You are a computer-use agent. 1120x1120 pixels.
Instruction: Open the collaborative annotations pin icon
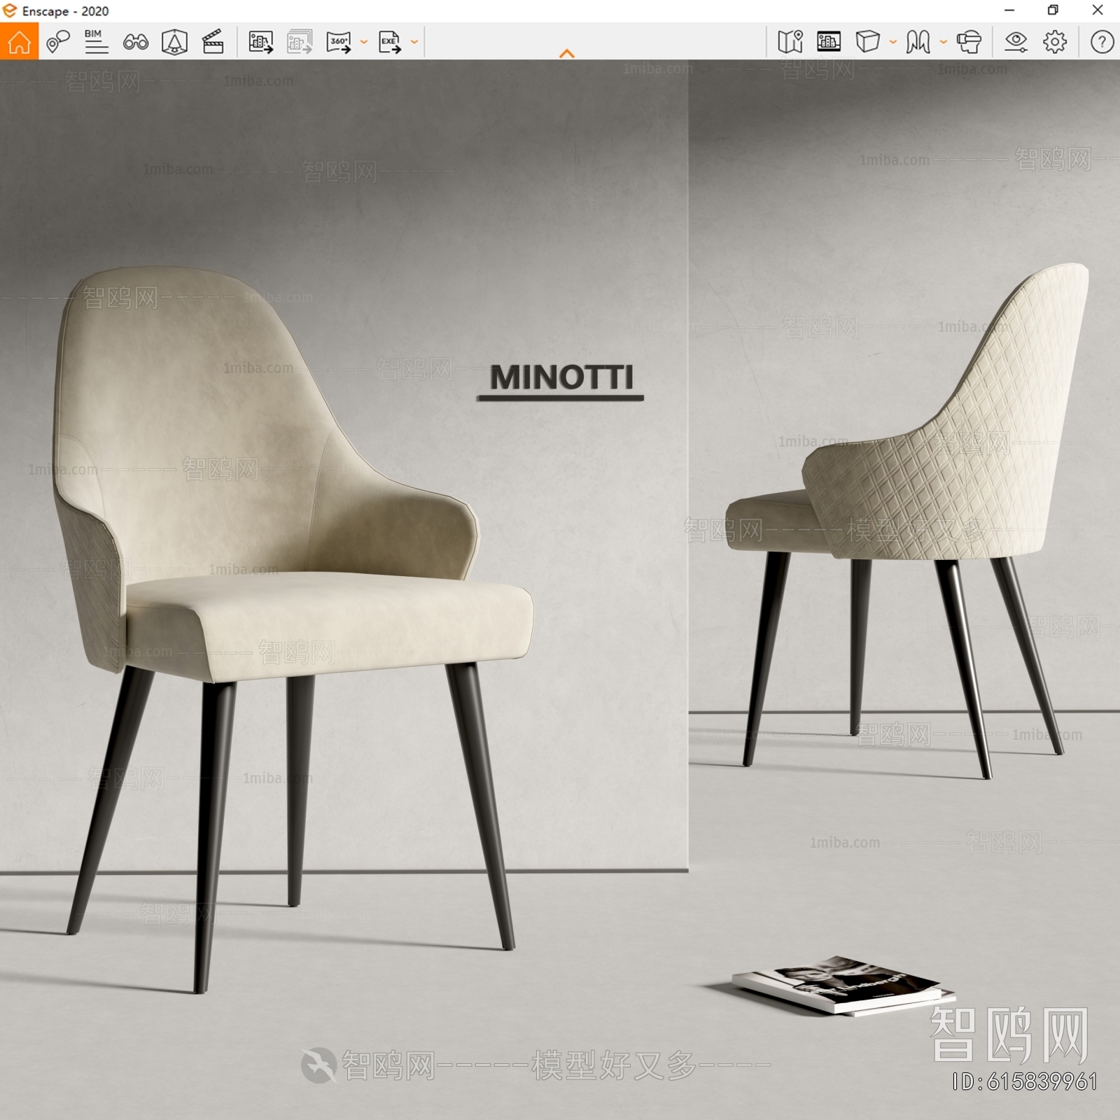(58, 42)
